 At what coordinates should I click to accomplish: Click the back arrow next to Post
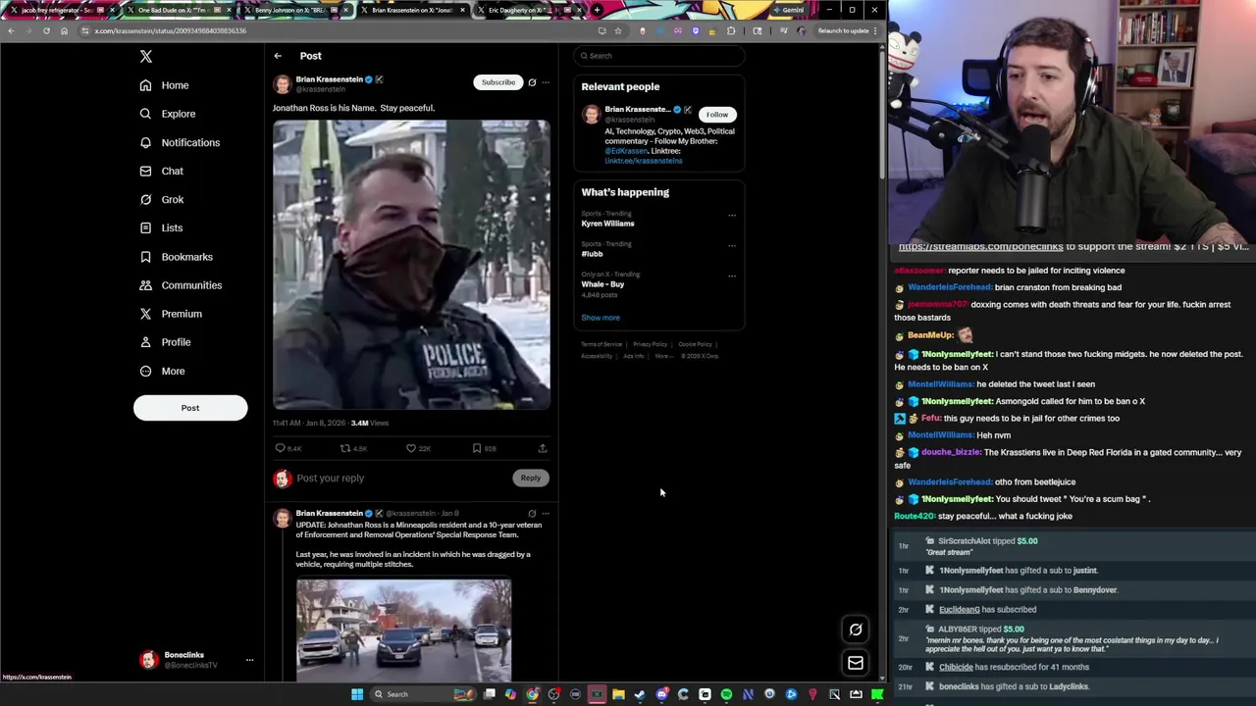[278, 56]
